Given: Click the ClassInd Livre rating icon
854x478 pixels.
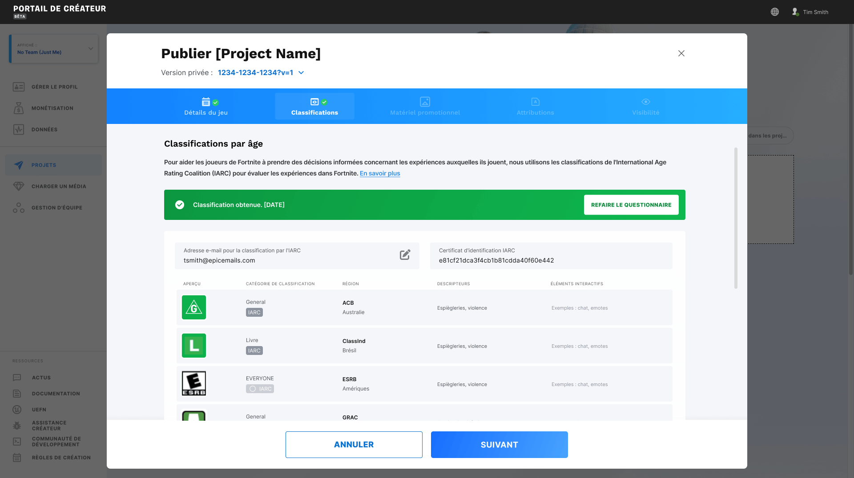Looking at the screenshot, I should tap(194, 346).
